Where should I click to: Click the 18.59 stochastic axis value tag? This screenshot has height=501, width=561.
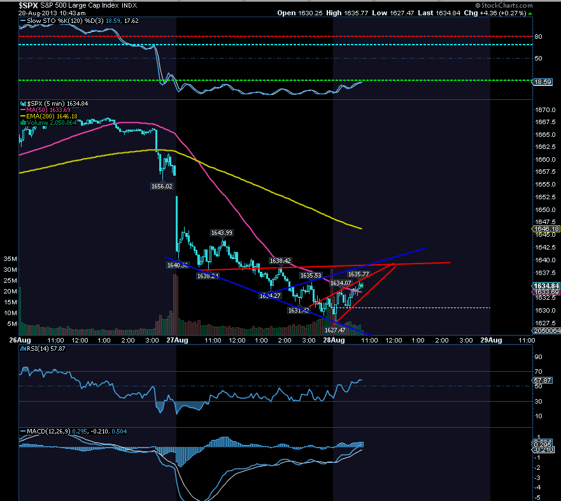543,82
